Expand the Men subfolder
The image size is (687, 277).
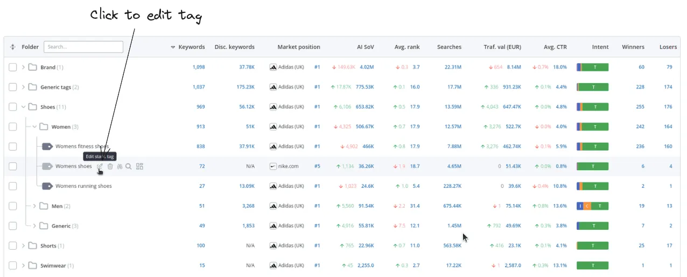coord(34,206)
